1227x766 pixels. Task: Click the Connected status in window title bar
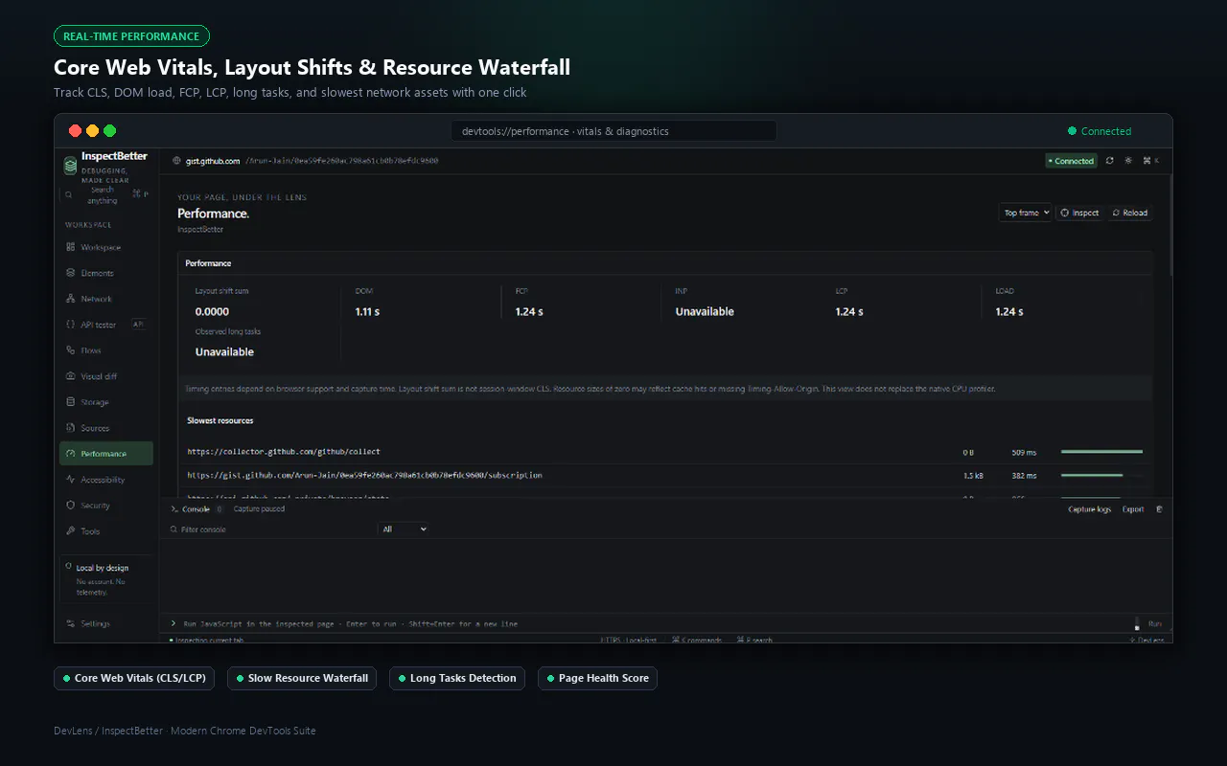(1100, 131)
